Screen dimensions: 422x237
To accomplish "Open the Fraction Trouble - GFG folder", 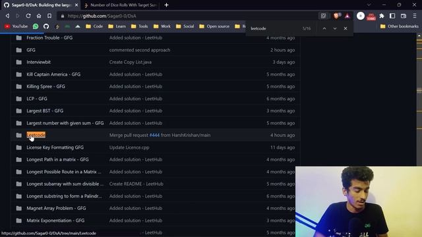I will click(49, 38).
